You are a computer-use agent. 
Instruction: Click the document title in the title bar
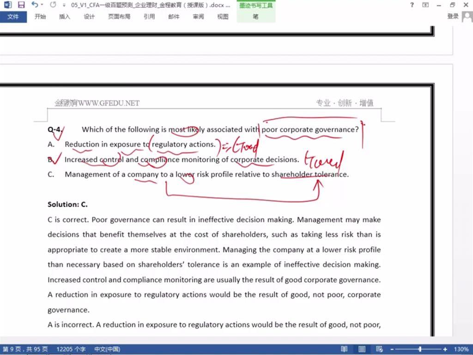151,5
